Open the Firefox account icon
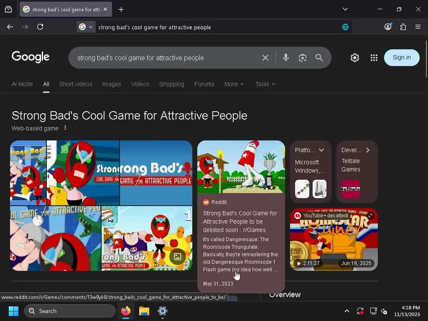Image resolution: width=428 pixels, height=321 pixels. [x=388, y=26]
